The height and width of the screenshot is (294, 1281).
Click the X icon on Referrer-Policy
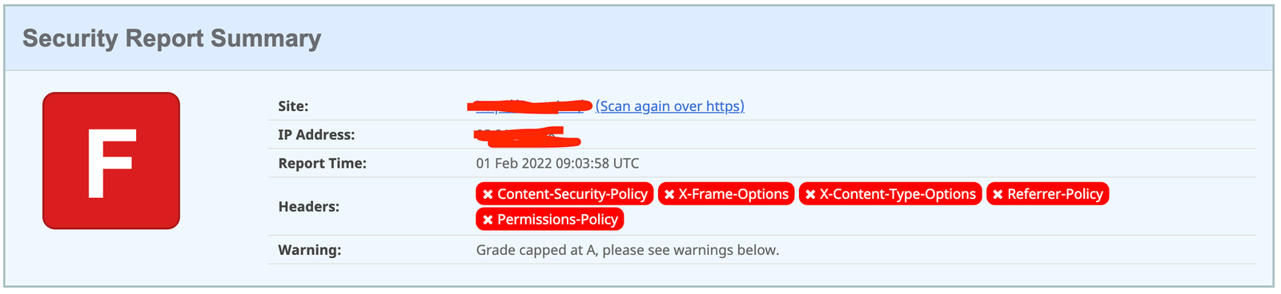[x=998, y=195]
